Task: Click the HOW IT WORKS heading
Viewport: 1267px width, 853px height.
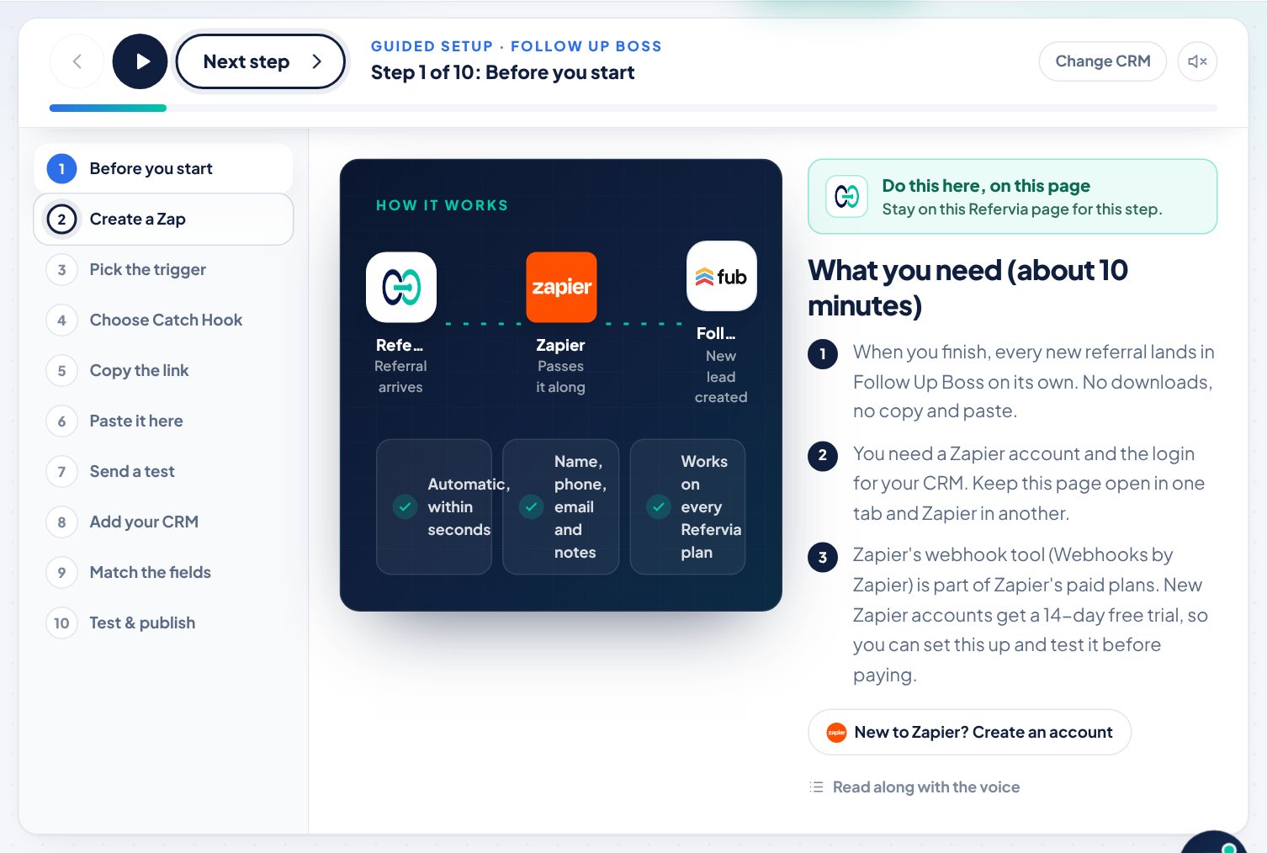Action: (x=443, y=205)
